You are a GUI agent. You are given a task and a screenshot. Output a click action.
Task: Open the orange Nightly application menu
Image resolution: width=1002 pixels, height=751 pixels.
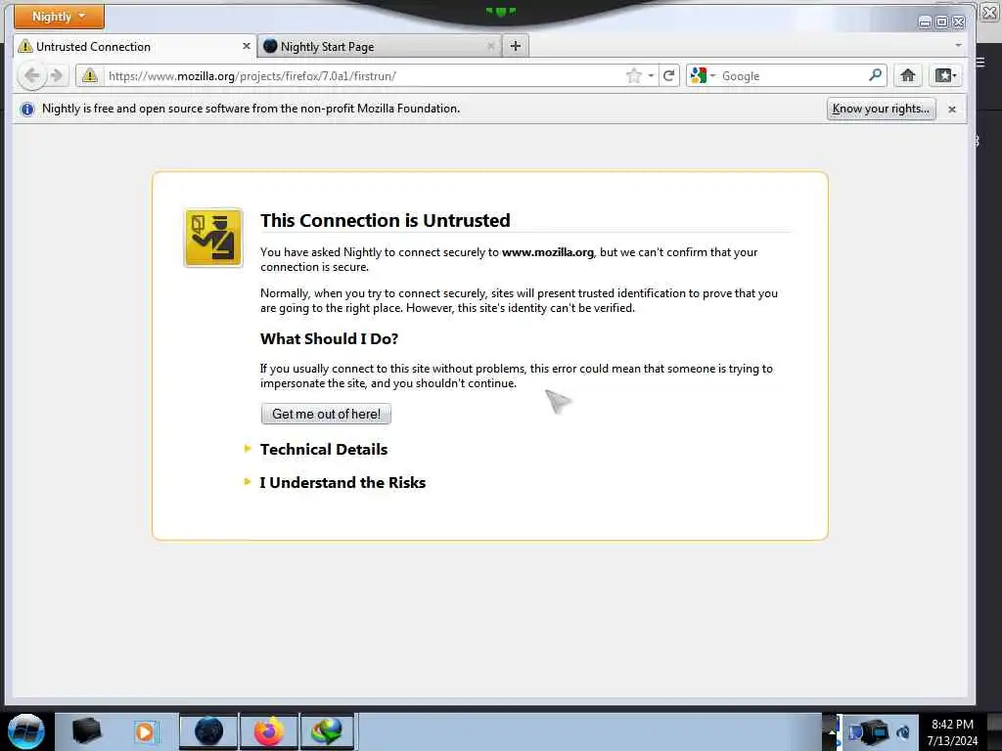click(59, 17)
